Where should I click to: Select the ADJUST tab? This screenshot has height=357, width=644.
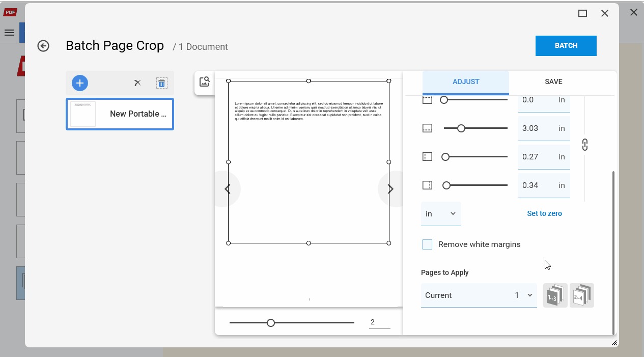(x=466, y=81)
